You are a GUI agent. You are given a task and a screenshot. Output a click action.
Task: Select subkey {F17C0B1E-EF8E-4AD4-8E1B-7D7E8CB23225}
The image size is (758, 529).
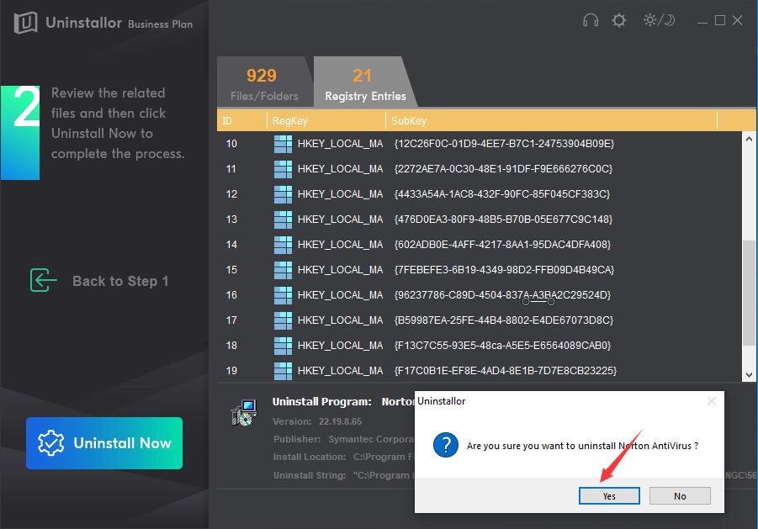tap(506, 370)
